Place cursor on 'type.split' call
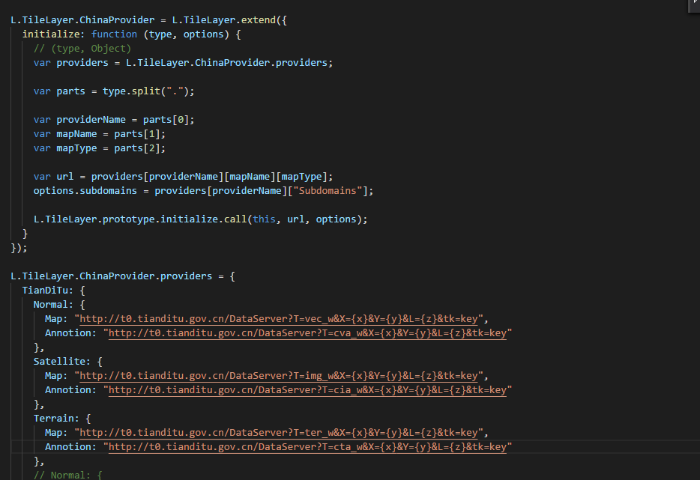 131,91
